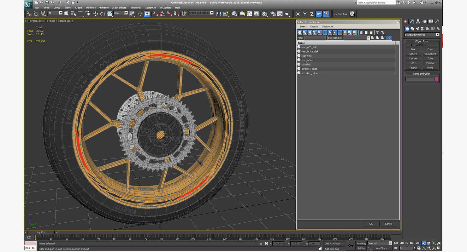This screenshot has width=467, height=252.
Task: Click the Bind to Space Warp tool
Action: (x=43, y=14)
